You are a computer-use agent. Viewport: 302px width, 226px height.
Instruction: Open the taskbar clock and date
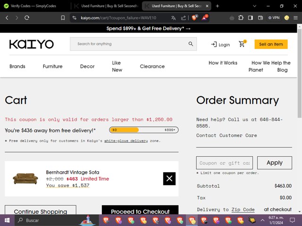tap(276, 220)
